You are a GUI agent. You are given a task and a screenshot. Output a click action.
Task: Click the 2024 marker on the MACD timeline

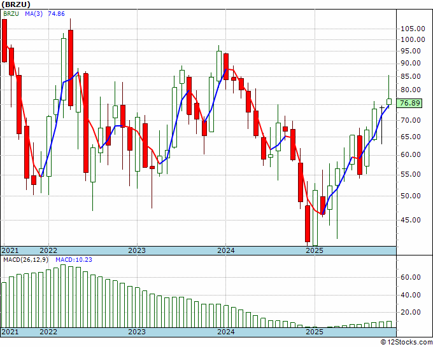pos(226,332)
